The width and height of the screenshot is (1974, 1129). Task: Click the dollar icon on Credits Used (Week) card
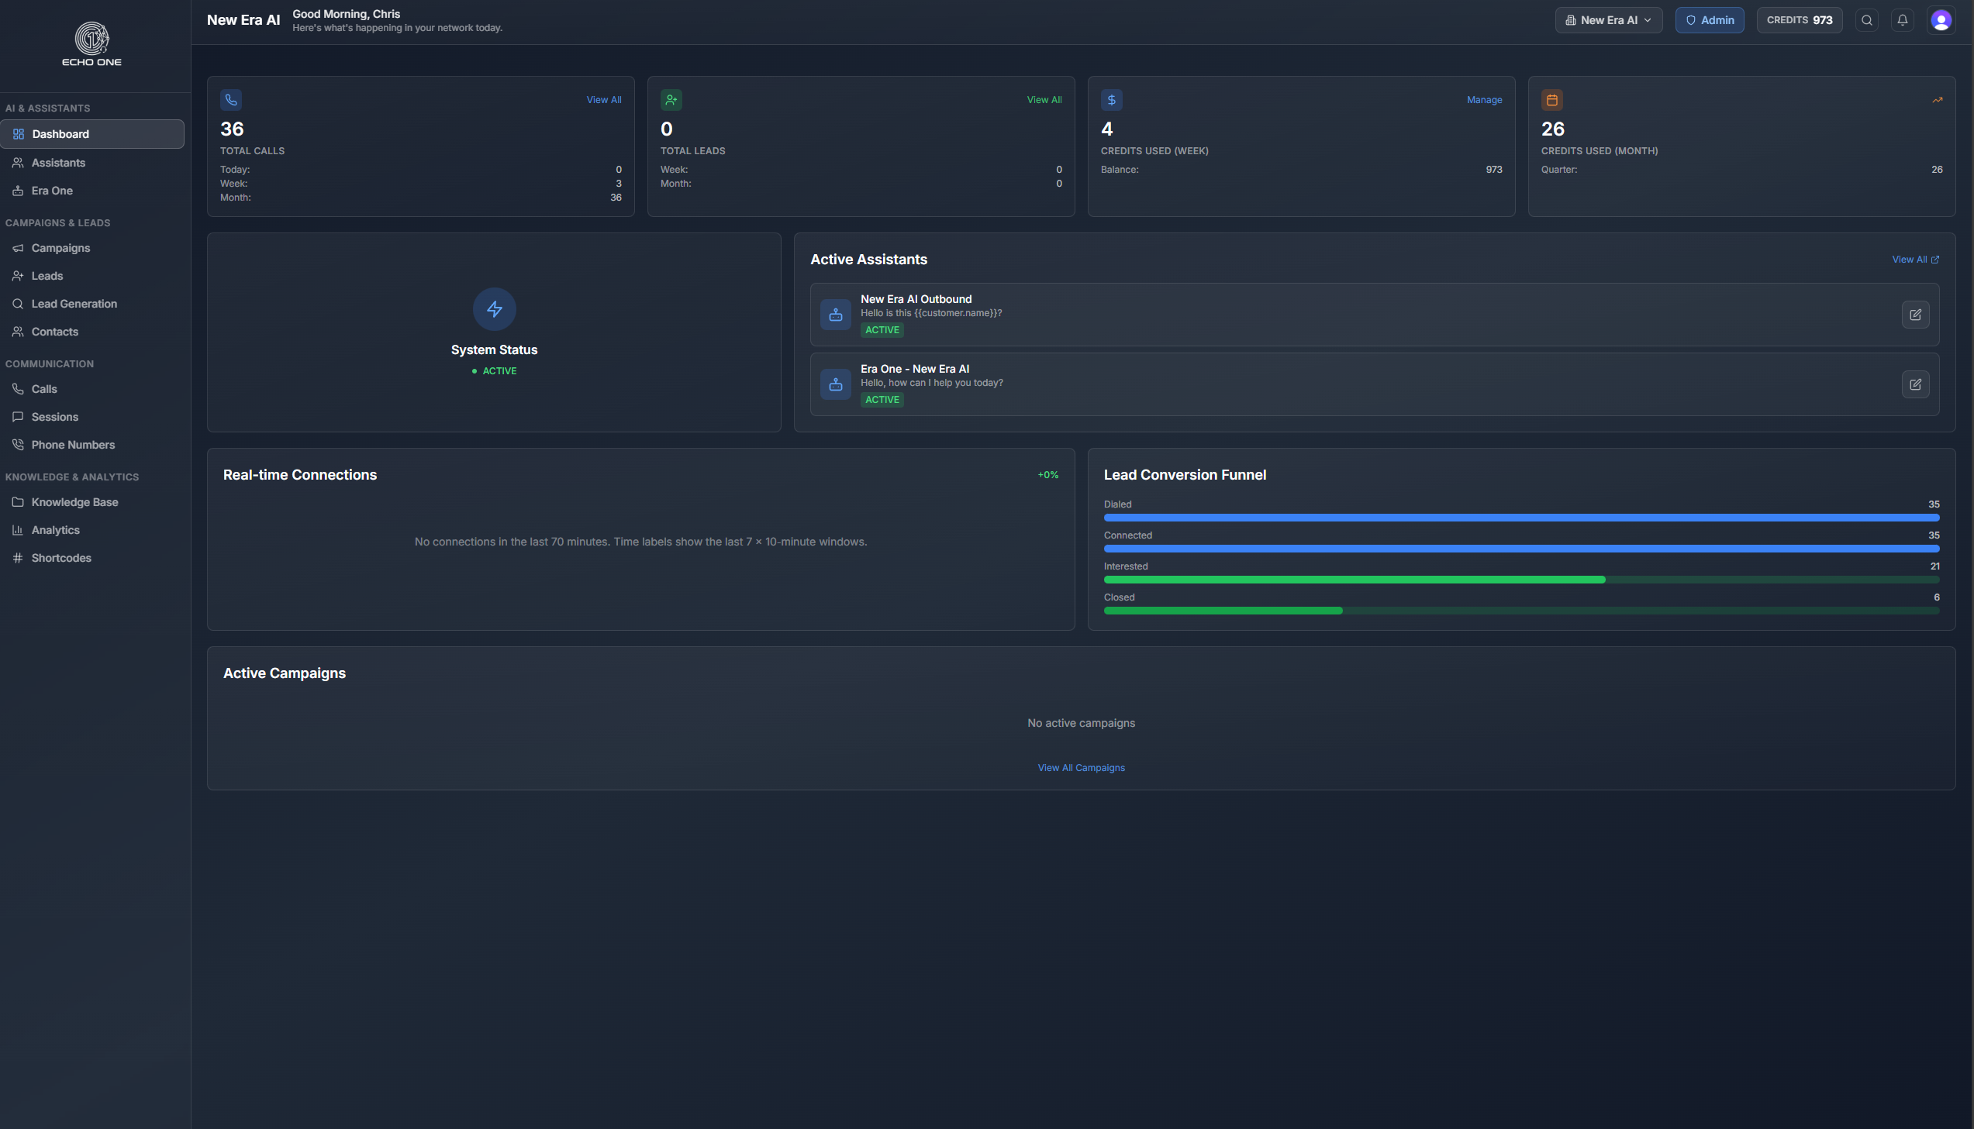1112,100
